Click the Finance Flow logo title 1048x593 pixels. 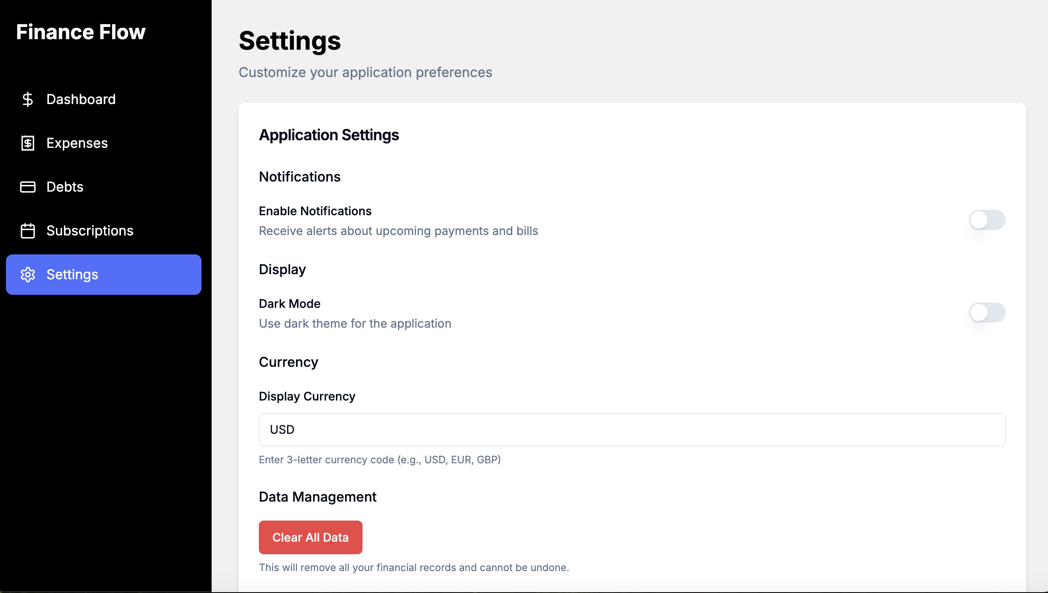(x=81, y=32)
